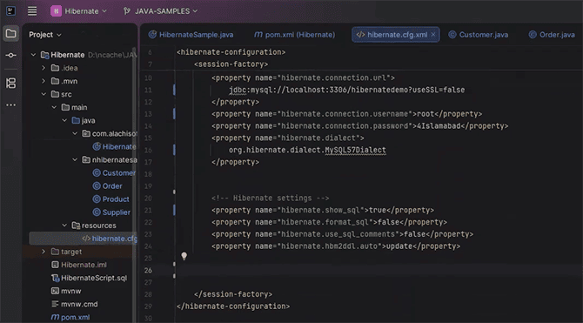
Task: Expand the target folder
Action: click(44, 252)
